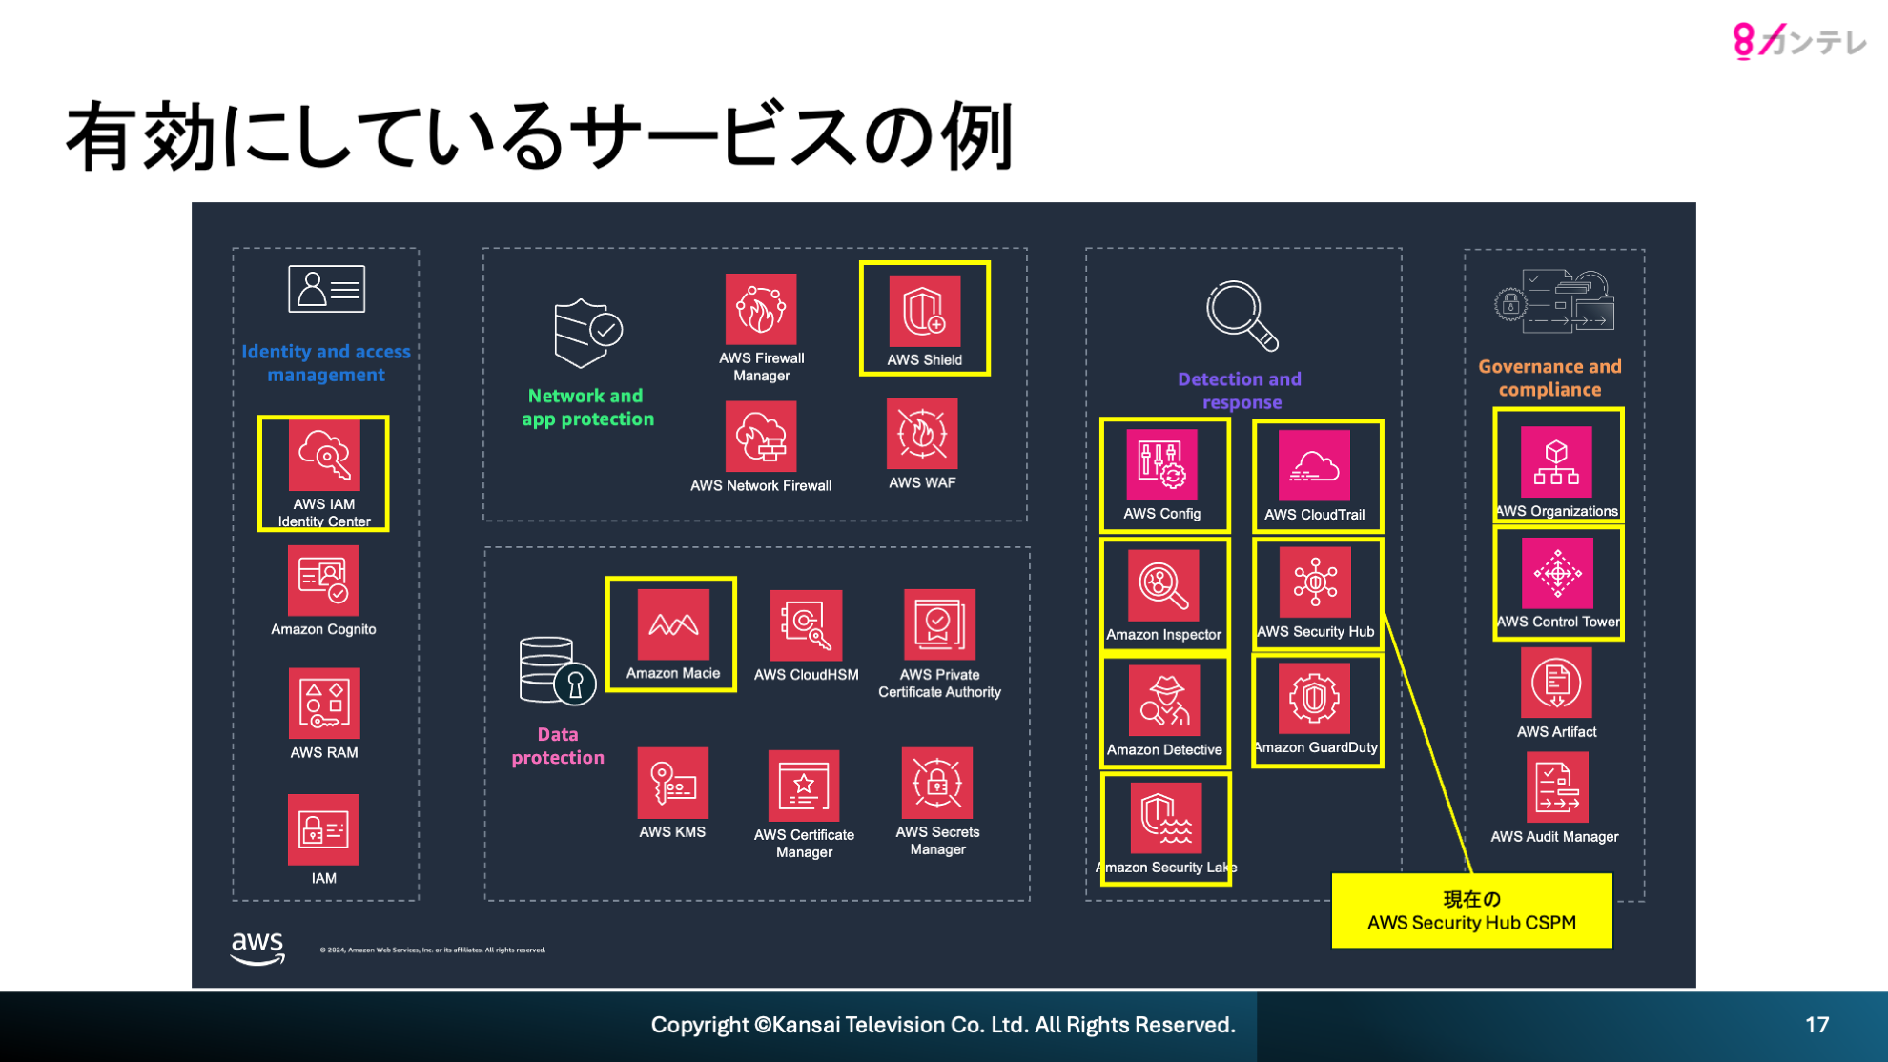Click the yellow AWS Security Hub CSPM callout
The image size is (1888, 1062).
pos(1471,910)
